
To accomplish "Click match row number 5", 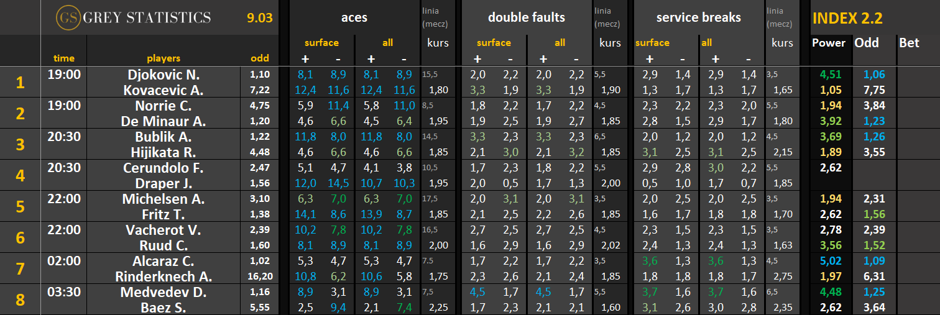I will pyautogui.click(x=21, y=206).
